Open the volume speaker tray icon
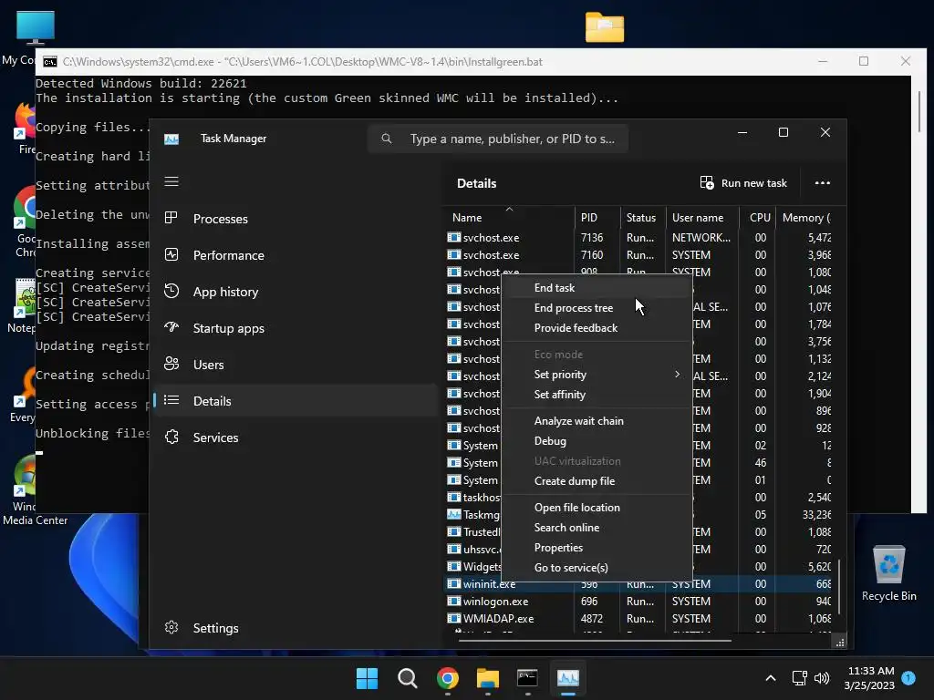 822,678
